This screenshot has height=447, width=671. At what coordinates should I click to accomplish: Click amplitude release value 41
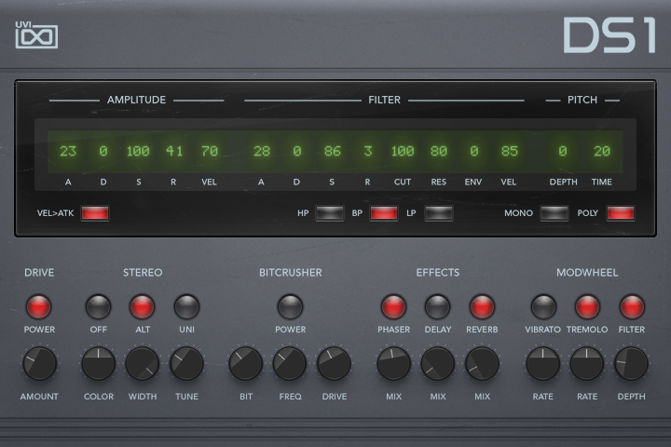click(x=173, y=151)
